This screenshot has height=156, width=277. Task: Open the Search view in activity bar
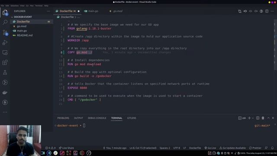pyautogui.click(x=5, y=22)
